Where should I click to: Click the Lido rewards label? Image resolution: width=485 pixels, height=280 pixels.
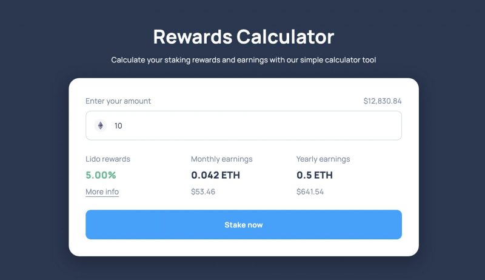[x=108, y=159]
